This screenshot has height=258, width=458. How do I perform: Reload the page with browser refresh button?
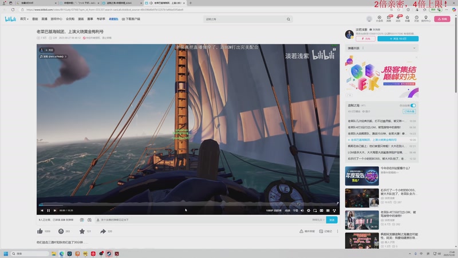(x=13, y=10)
